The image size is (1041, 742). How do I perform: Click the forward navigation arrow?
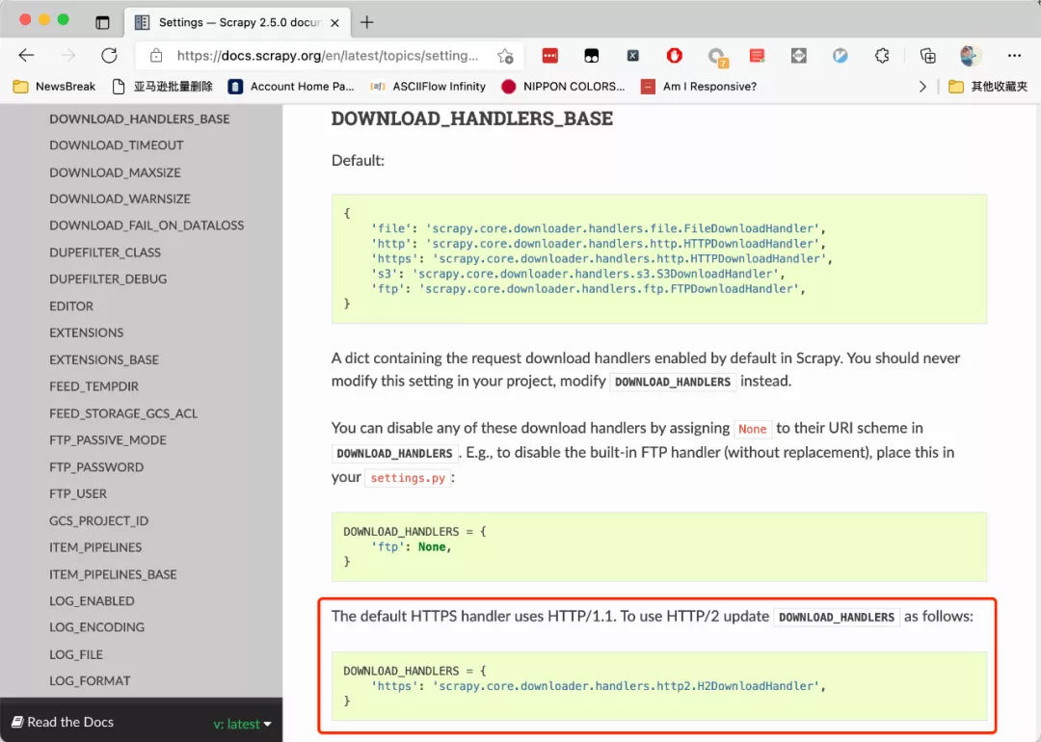click(x=67, y=56)
